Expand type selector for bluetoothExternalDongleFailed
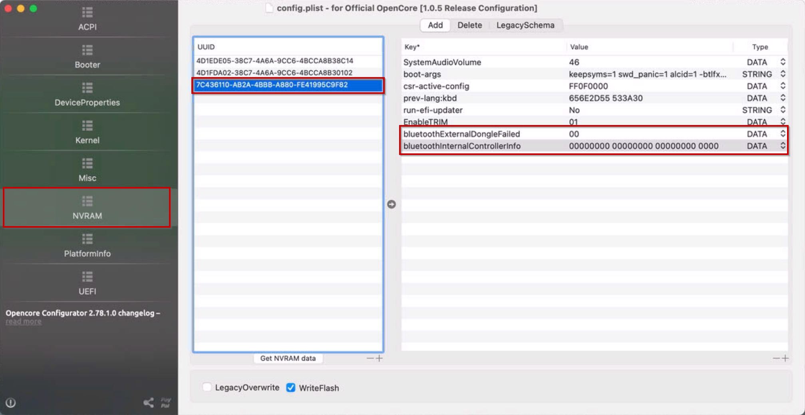 [x=783, y=134]
